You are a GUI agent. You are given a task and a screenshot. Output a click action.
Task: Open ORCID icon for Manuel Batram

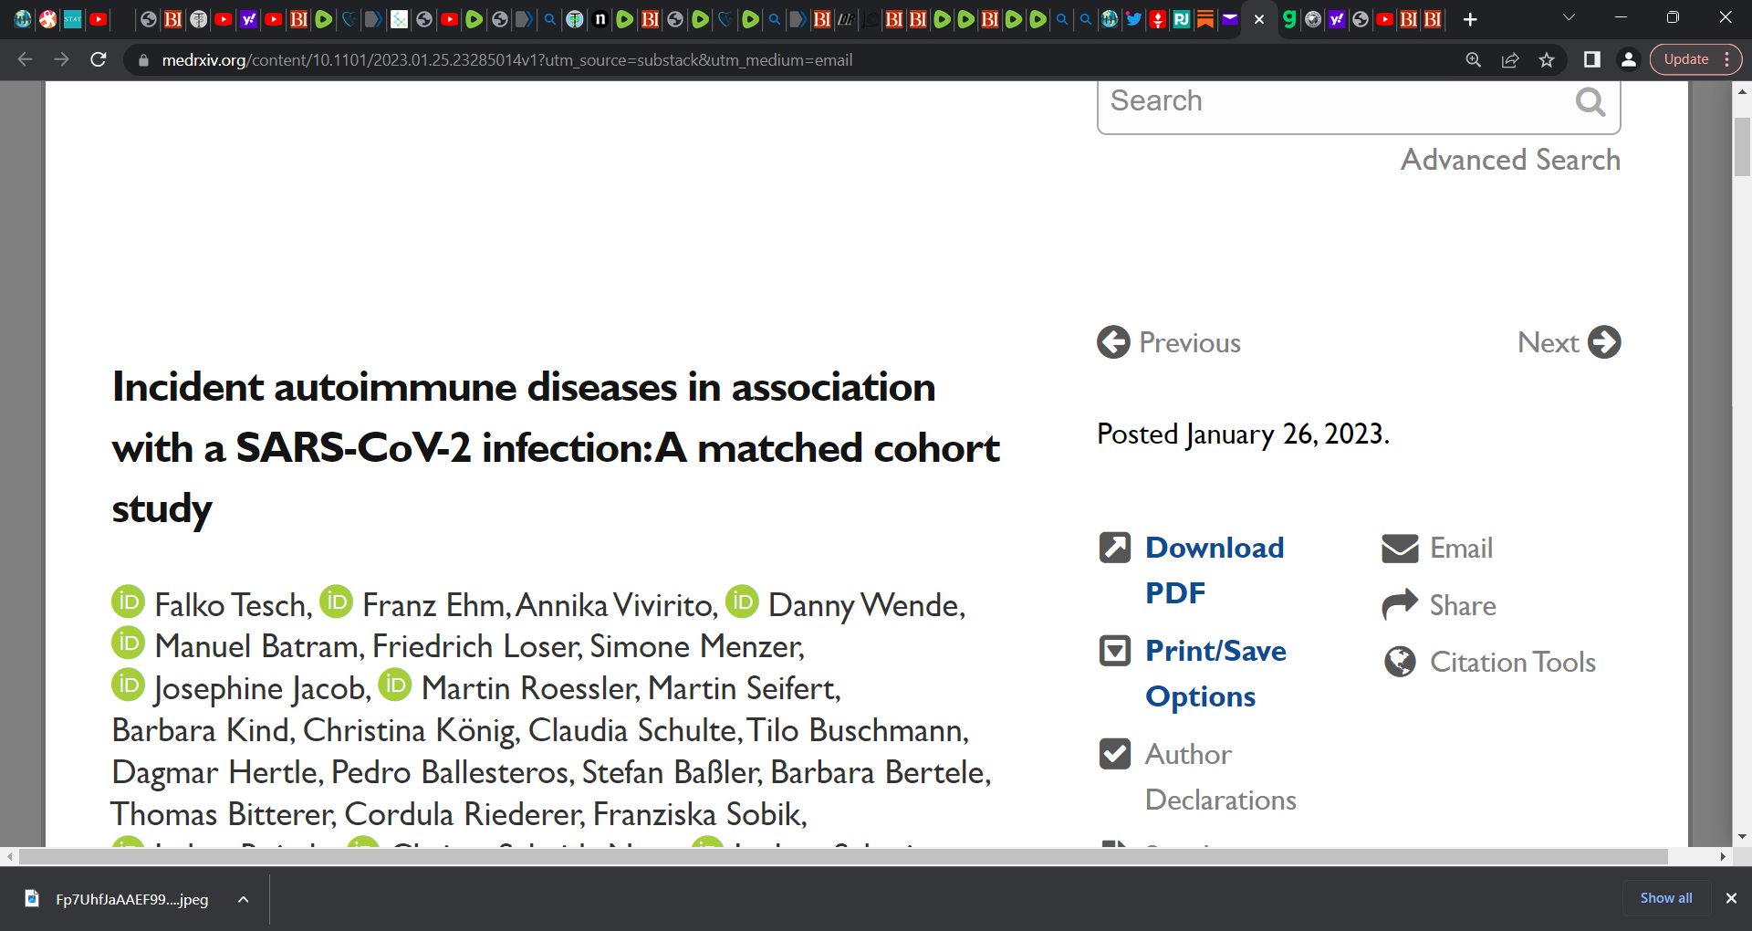pos(129,643)
